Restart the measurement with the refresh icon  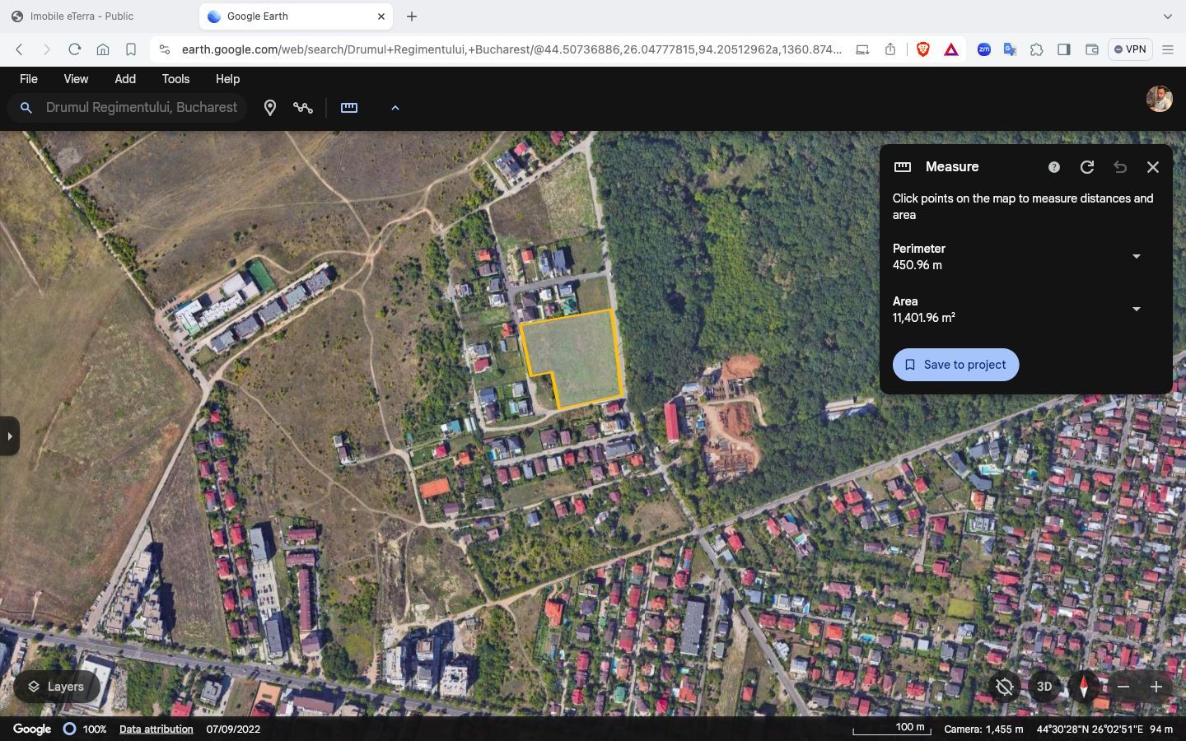[1087, 167]
